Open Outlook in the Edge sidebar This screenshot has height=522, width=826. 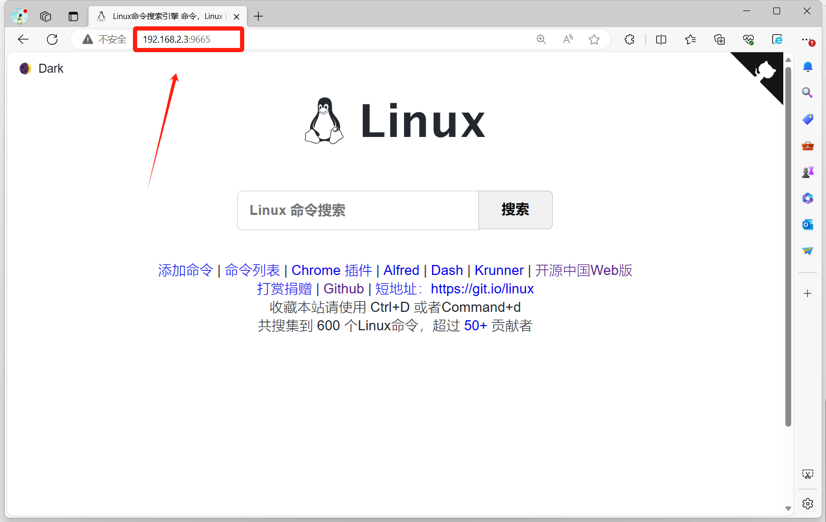(808, 225)
